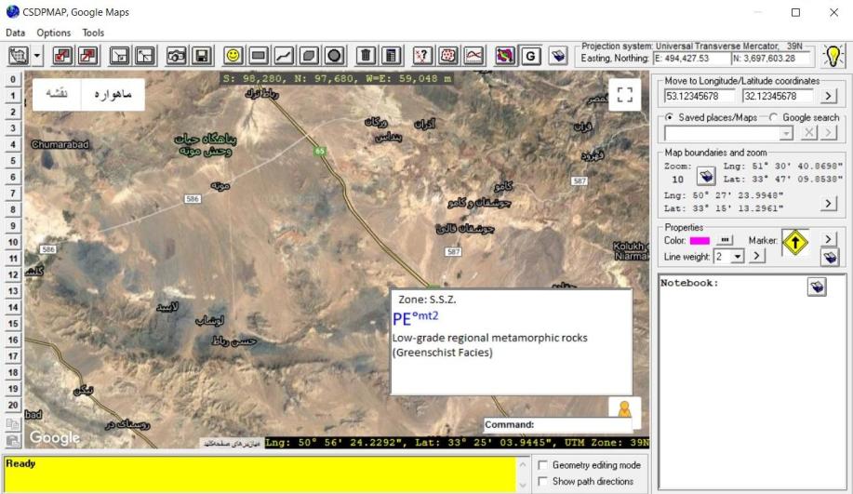Click the Command input field
This screenshot has height=494, width=853.
pyautogui.click(x=557, y=425)
